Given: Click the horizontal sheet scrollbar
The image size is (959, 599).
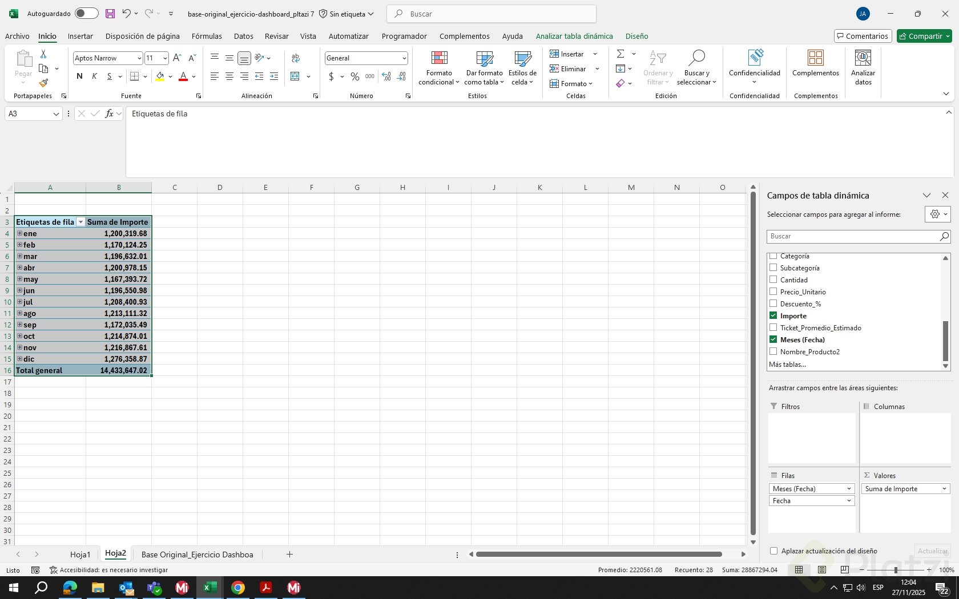Looking at the screenshot, I should point(599,555).
